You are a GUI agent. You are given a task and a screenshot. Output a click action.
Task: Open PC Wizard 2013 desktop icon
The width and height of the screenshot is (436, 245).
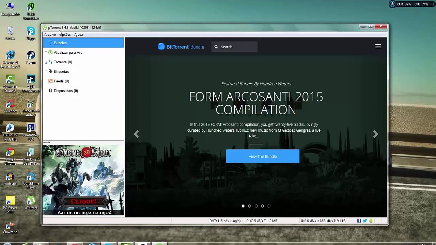point(10,205)
